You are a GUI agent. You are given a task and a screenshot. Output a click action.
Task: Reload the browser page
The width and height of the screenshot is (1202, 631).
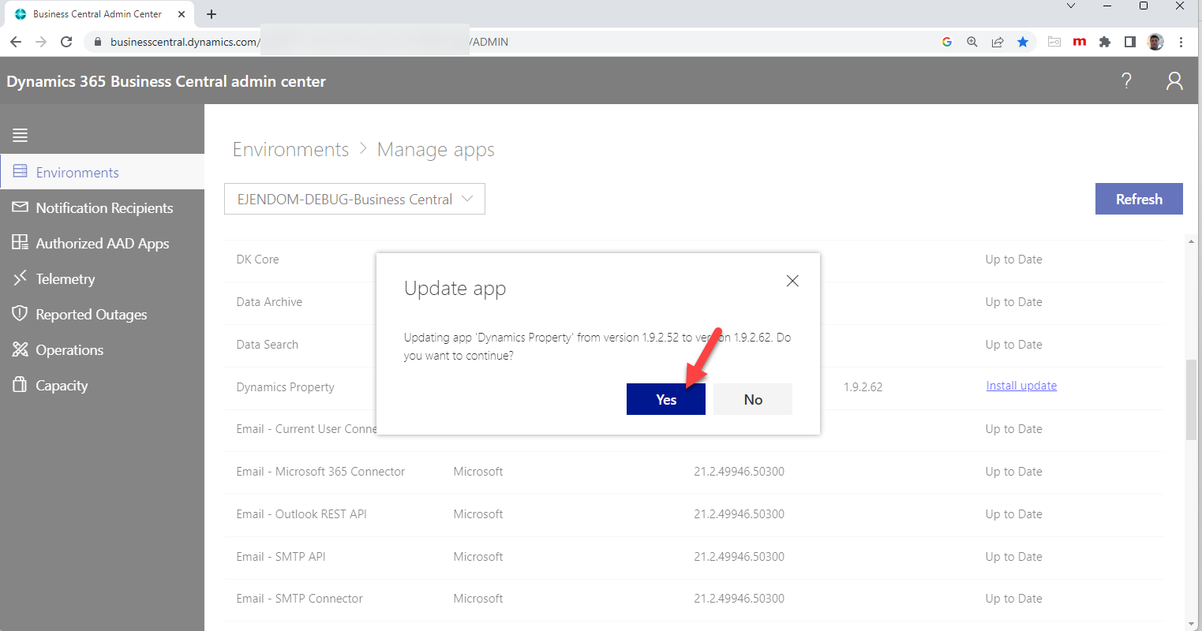(x=66, y=42)
